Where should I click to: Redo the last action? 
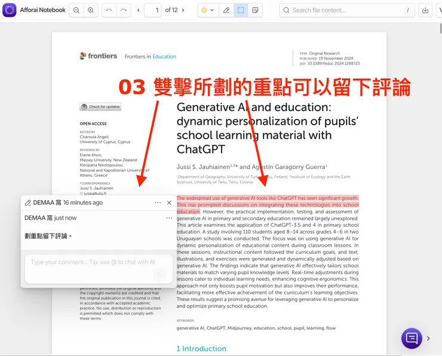(x=124, y=10)
